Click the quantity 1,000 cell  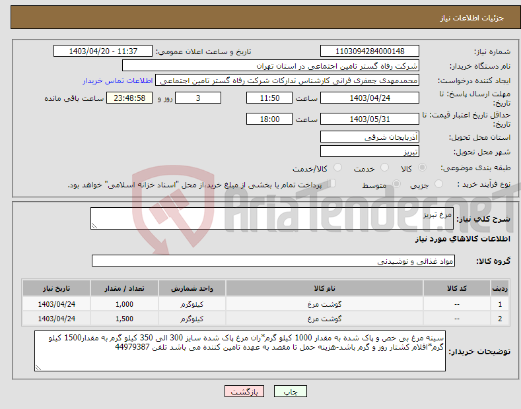pos(124,304)
